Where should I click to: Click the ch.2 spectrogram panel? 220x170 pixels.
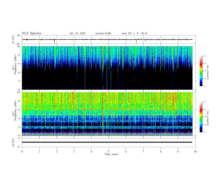(107, 114)
